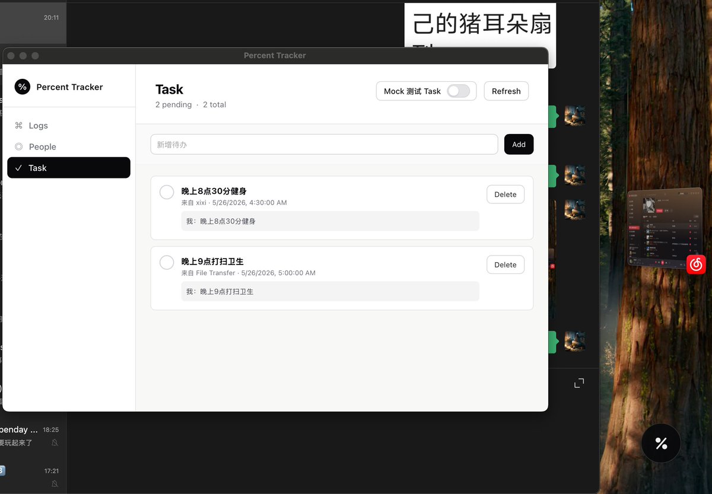712x494 pixels.
Task: Open the Logs section in sidebar
Action: [x=69, y=126]
